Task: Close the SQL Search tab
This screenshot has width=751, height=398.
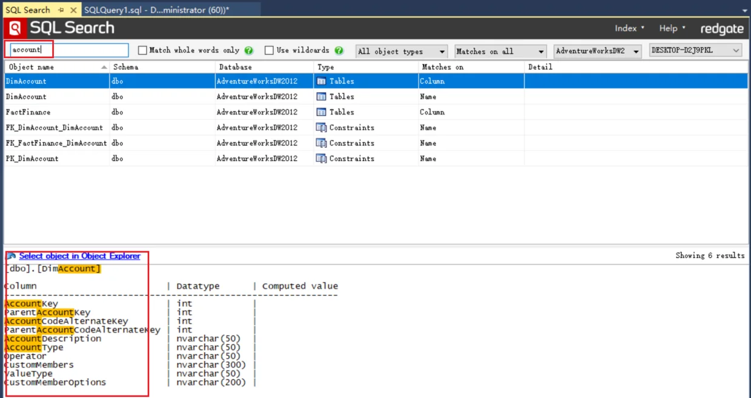Action: (73, 10)
